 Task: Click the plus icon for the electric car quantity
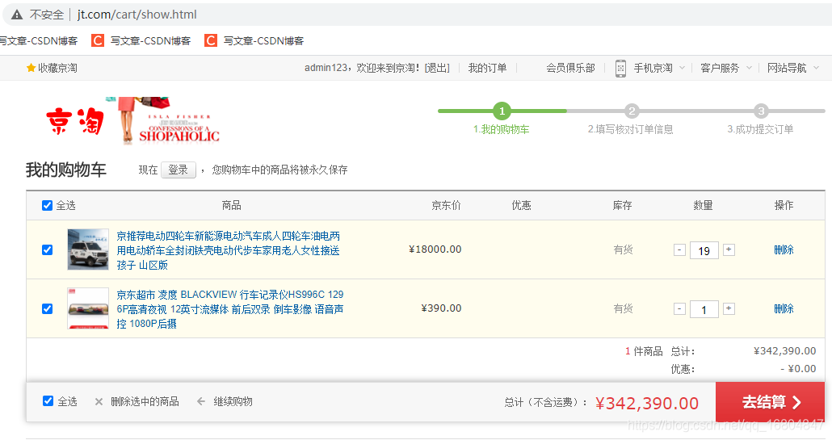coord(729,249)
